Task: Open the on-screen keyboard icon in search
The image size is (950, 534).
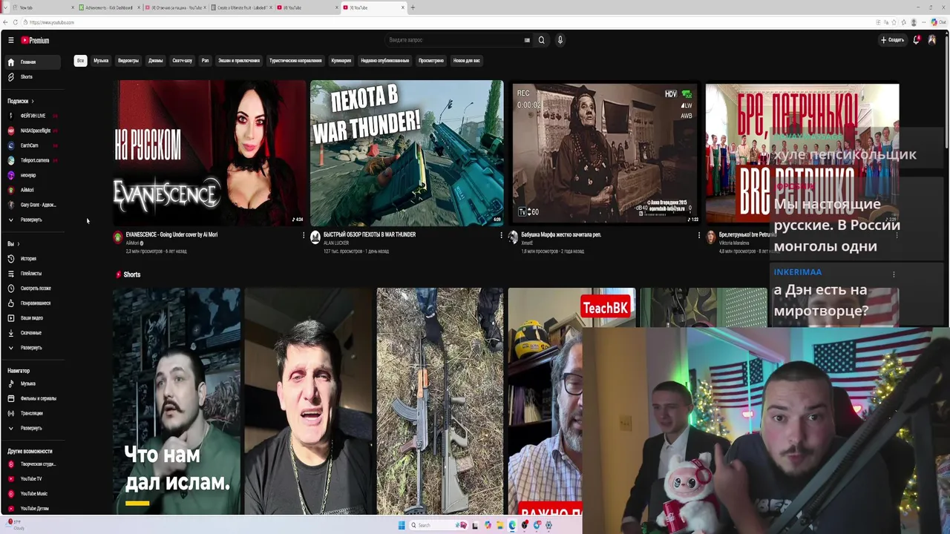Action: pyautogui.click(x=527, y=40)
